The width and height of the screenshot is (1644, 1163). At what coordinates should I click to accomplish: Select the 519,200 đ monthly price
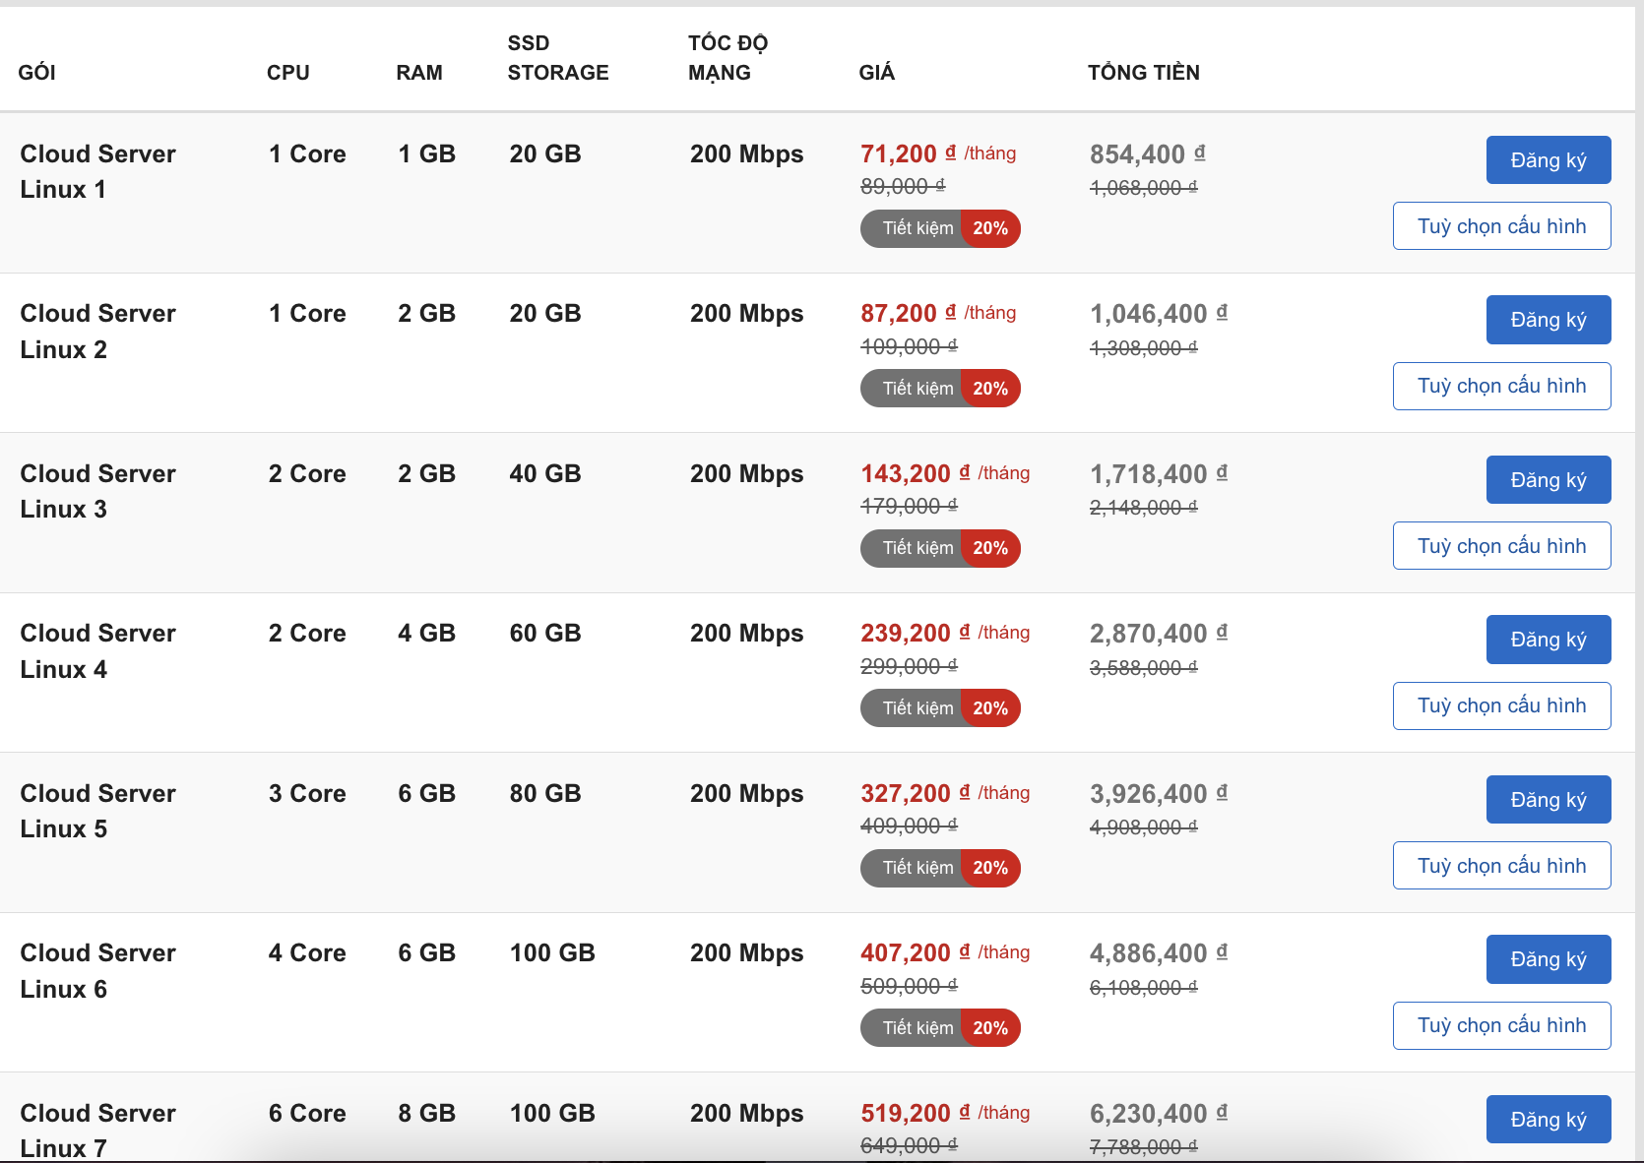coord(916,1114)
